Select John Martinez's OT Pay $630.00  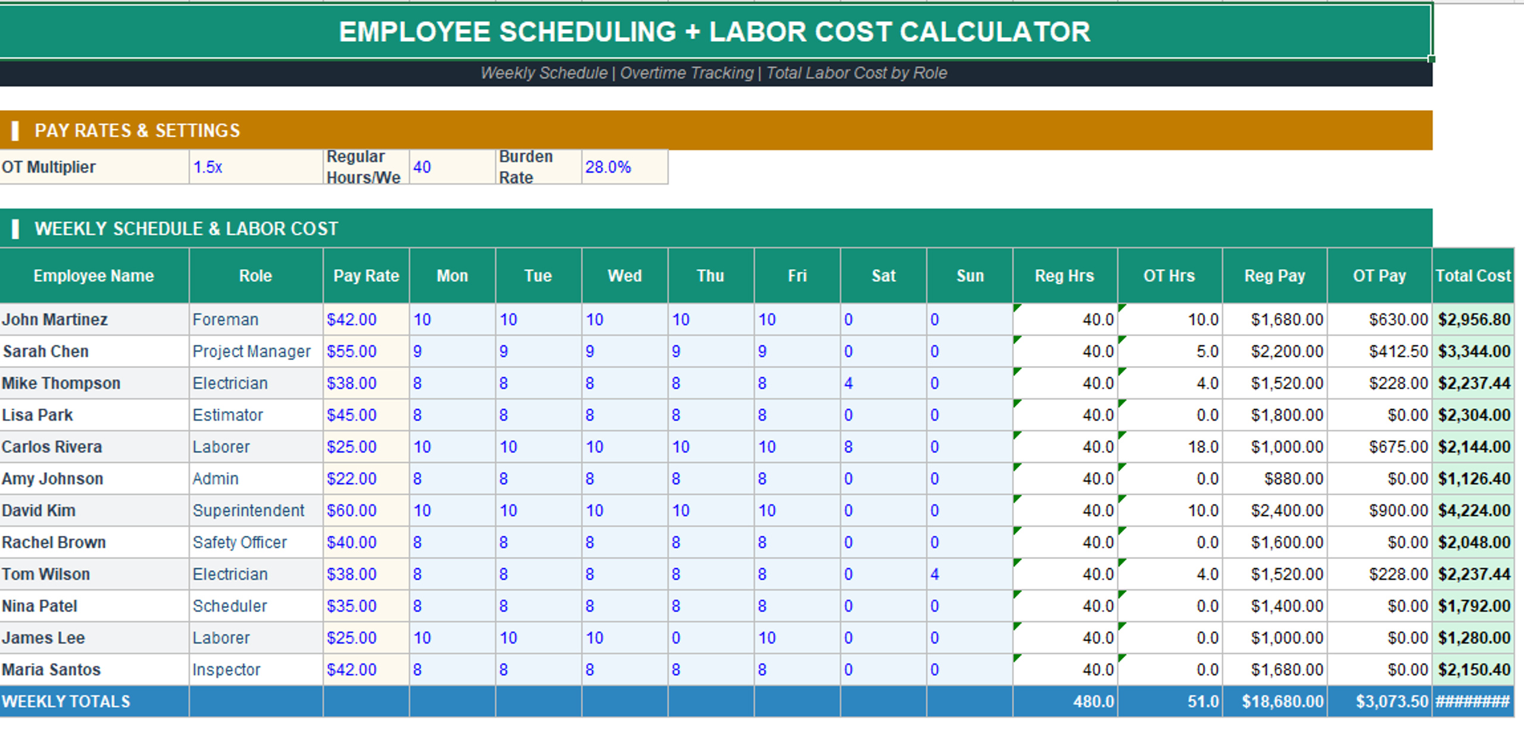tap(1379, 320)
